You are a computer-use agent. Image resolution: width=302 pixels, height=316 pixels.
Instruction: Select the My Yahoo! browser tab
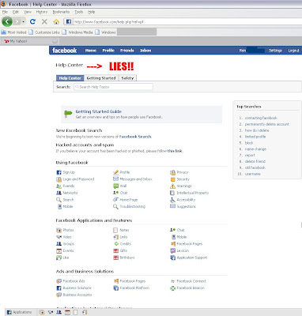click(29, 41)
